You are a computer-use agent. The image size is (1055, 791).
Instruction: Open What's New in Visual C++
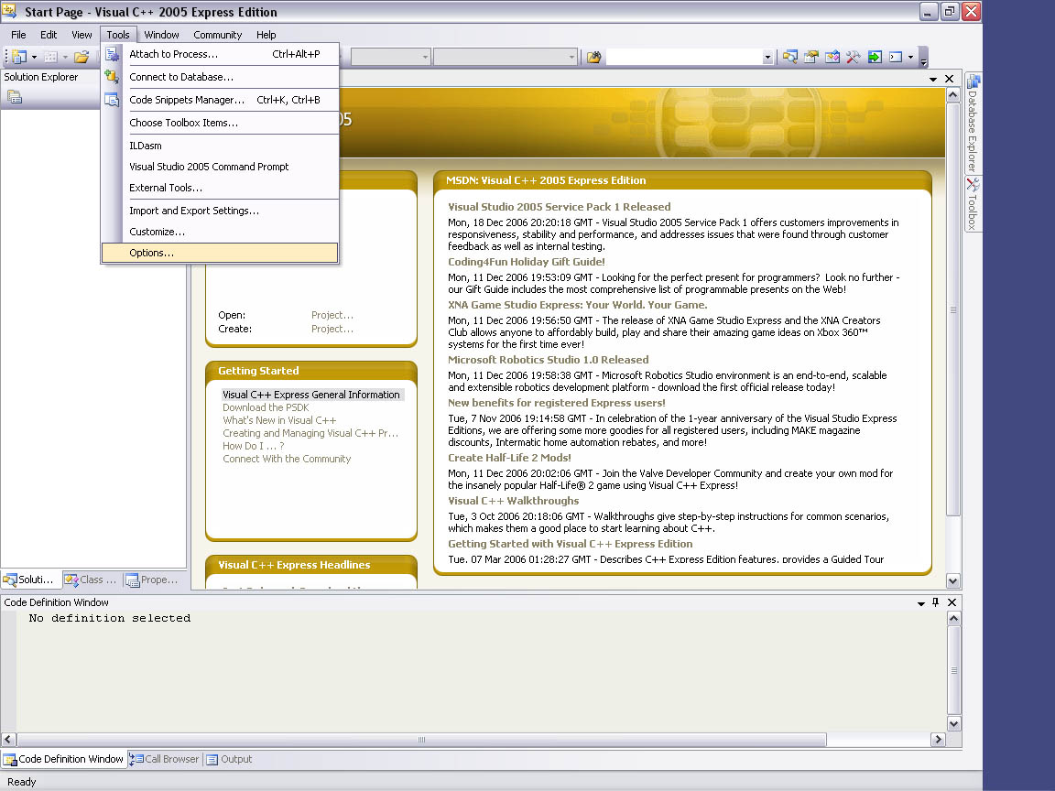click(279, 421)
